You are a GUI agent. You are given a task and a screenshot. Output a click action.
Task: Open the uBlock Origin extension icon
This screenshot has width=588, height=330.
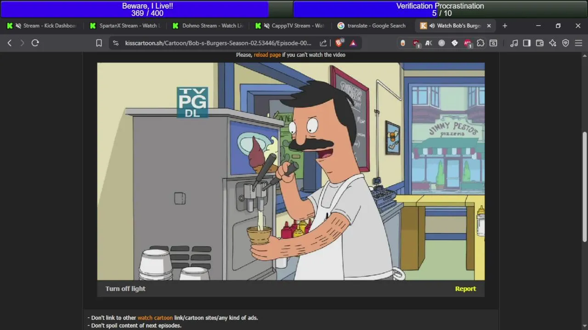[416, 43]
